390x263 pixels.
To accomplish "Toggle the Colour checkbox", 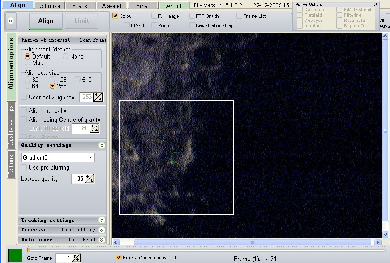I will 116,16.
